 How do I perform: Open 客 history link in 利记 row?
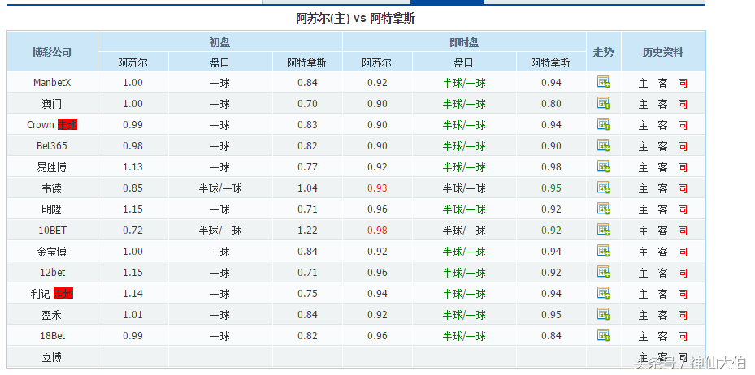(x=663, y=294)
